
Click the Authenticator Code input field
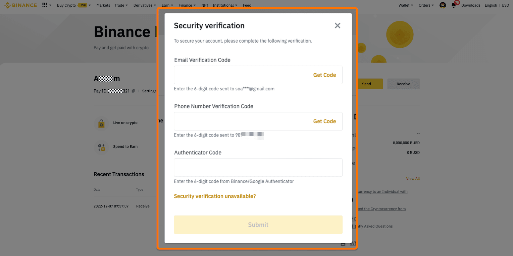coord(258,167)
